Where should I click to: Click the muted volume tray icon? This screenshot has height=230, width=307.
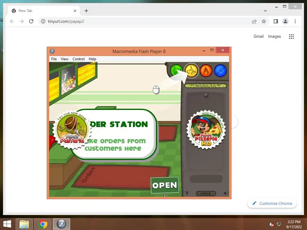click(272, 224)
